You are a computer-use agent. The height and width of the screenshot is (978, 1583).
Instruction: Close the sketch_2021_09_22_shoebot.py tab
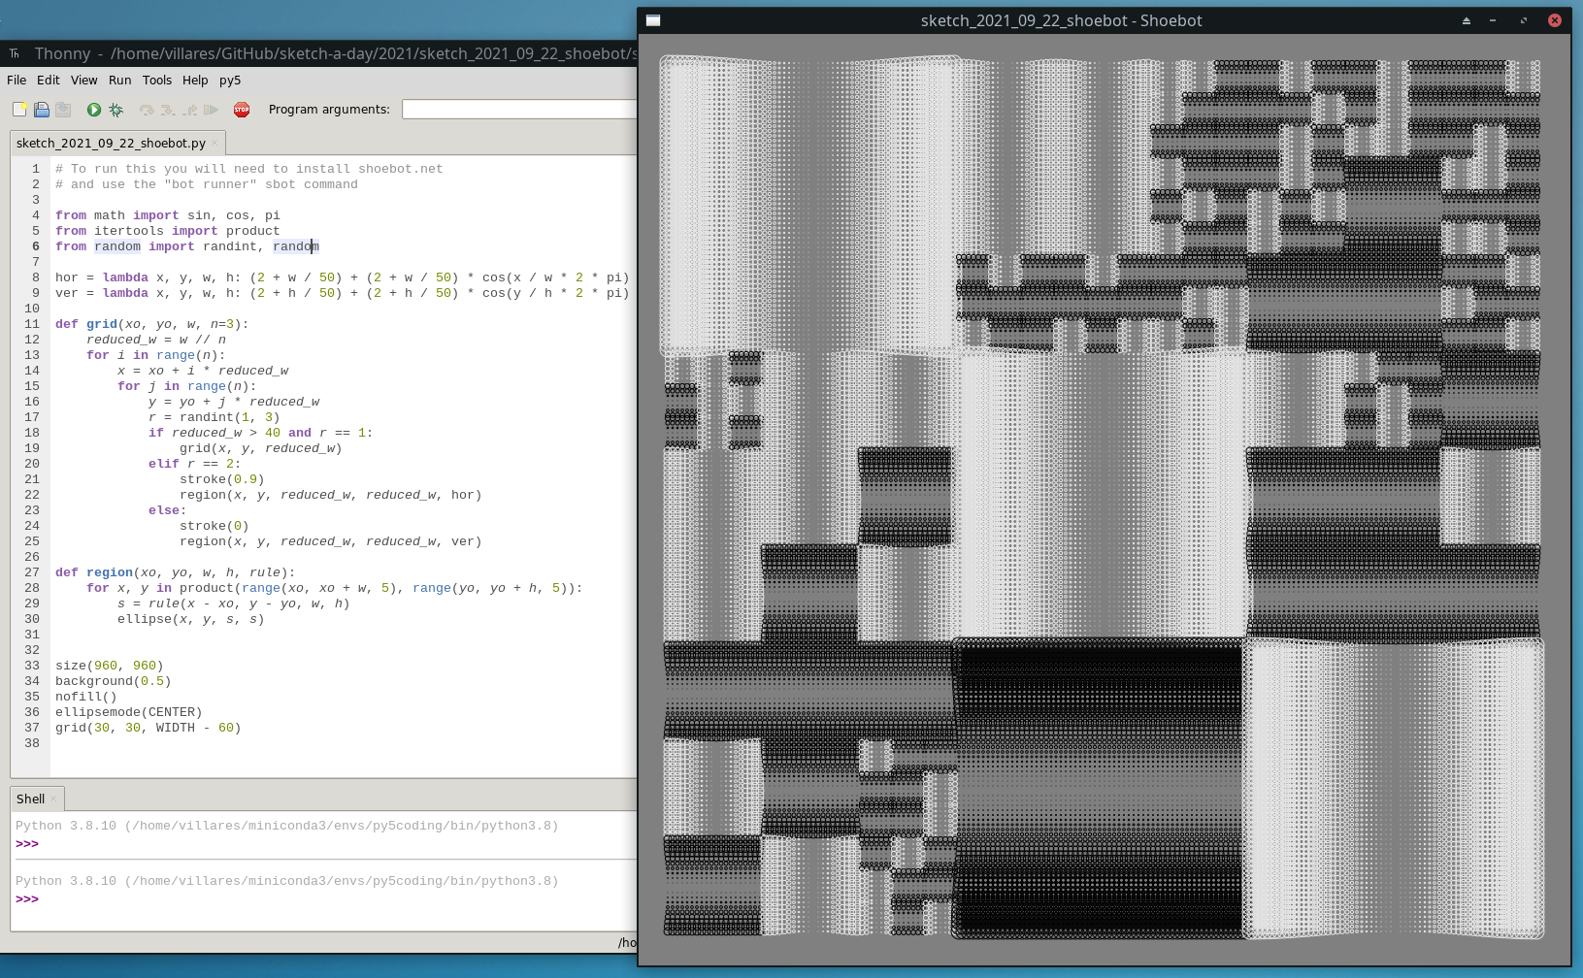[x=214, y=144]
